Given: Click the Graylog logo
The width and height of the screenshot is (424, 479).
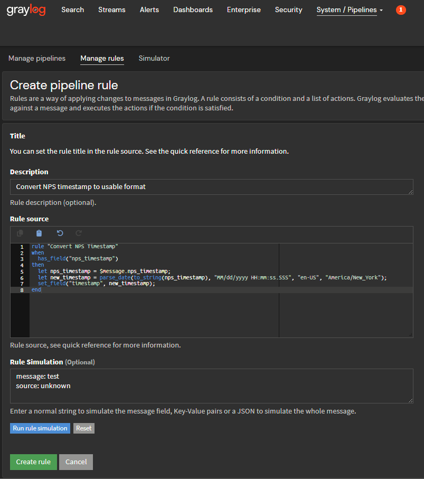Looking at the screenshot, I should coord(26,10).
